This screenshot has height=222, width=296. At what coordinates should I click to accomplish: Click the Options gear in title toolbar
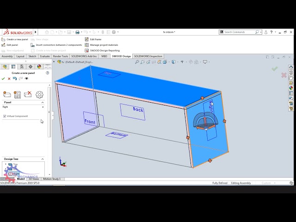pyautogui.click(x=114, y=32)
